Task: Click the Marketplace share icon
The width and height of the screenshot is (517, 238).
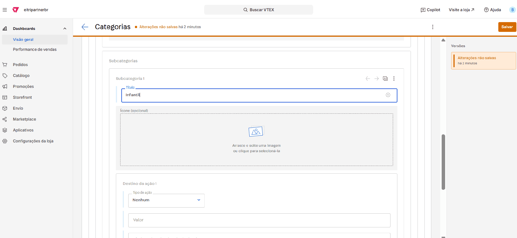Action: point(5,119)
